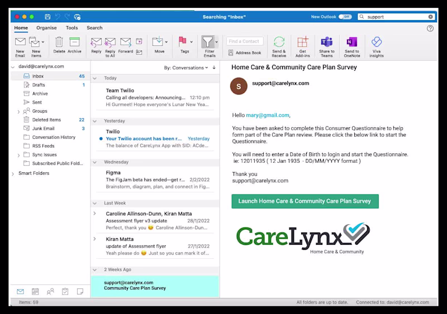Click Launch Home Care & Community Care Plan Survey
This screenshot has width=447, height=314.
305,201
